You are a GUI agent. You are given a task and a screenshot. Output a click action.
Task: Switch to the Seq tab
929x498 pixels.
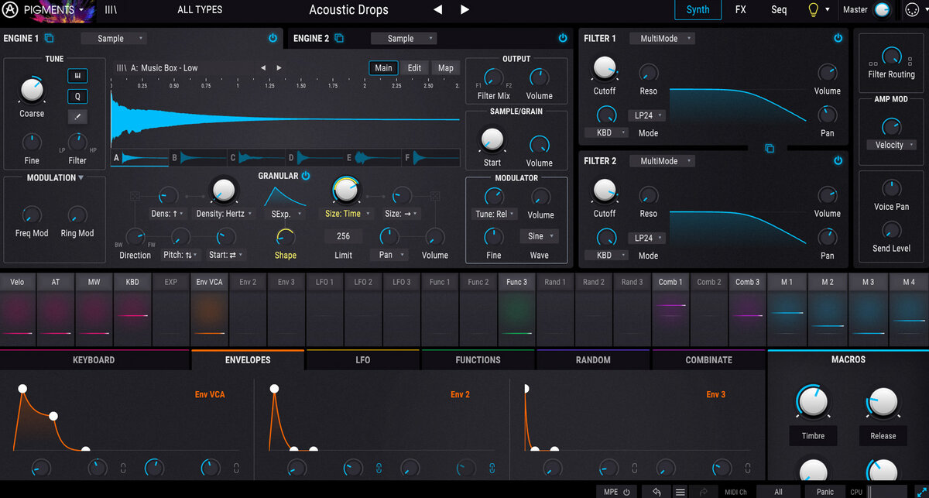(779, 10)
